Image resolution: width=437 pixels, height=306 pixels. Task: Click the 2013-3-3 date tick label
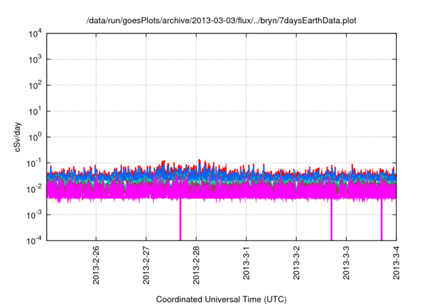coord(346,262)
